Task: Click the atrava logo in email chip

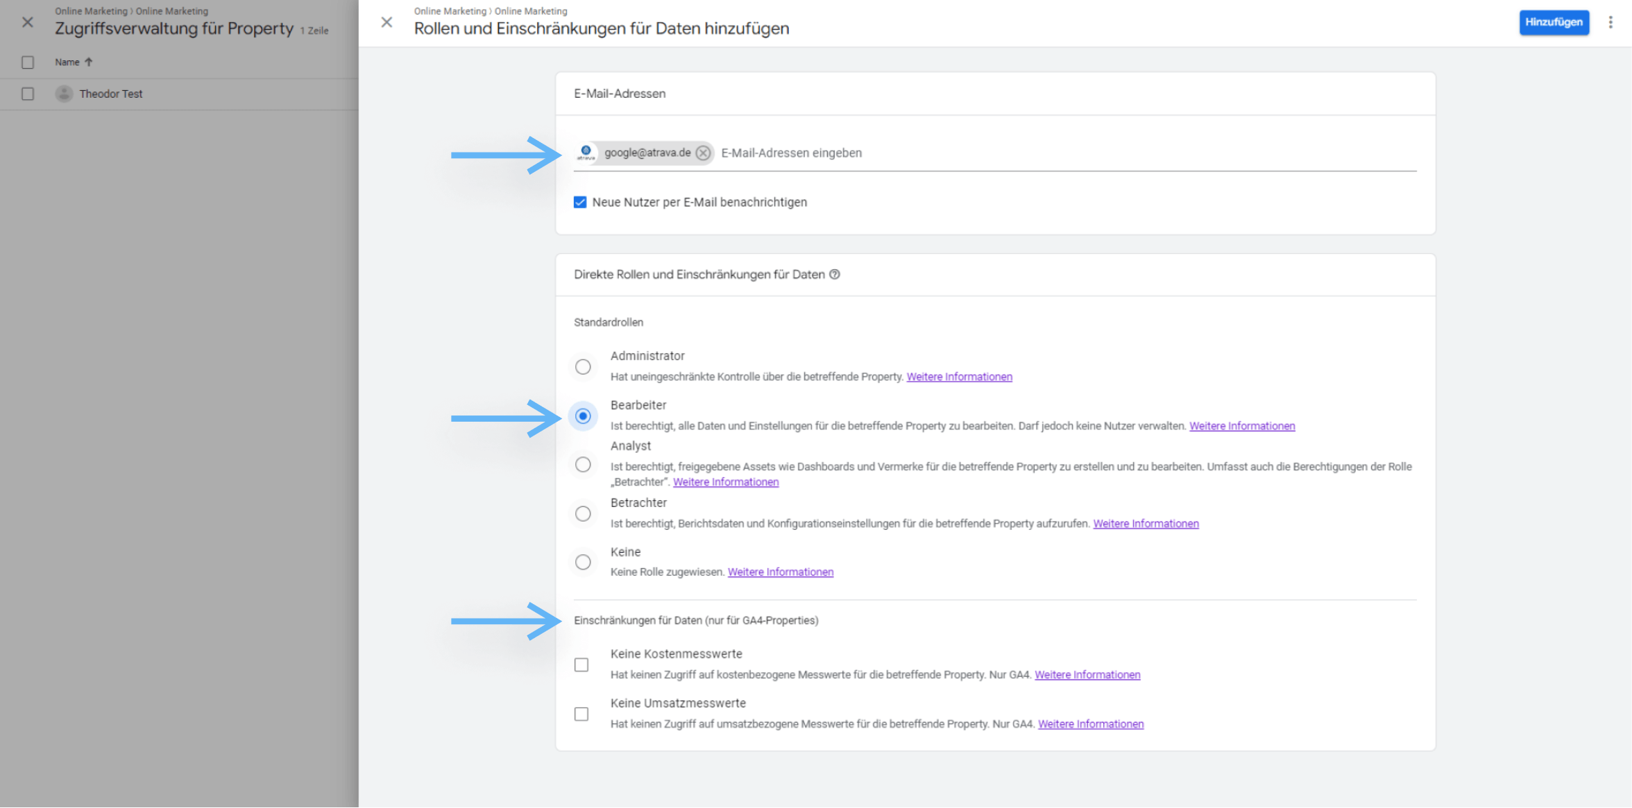Action: (x=586, y=153)
